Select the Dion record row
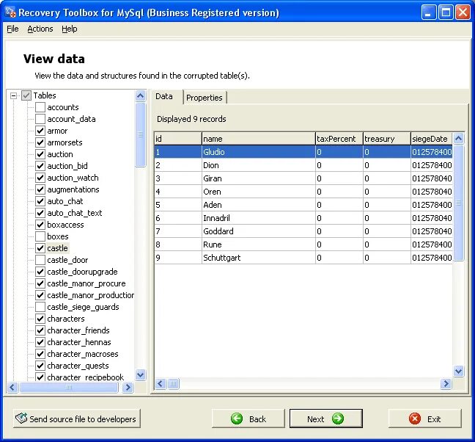475x442 pixels. (303, 165)
